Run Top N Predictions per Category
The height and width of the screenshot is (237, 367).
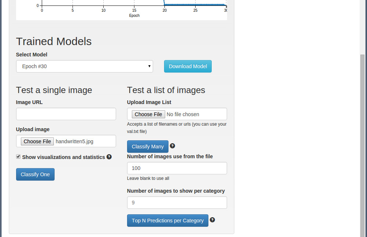168,221
